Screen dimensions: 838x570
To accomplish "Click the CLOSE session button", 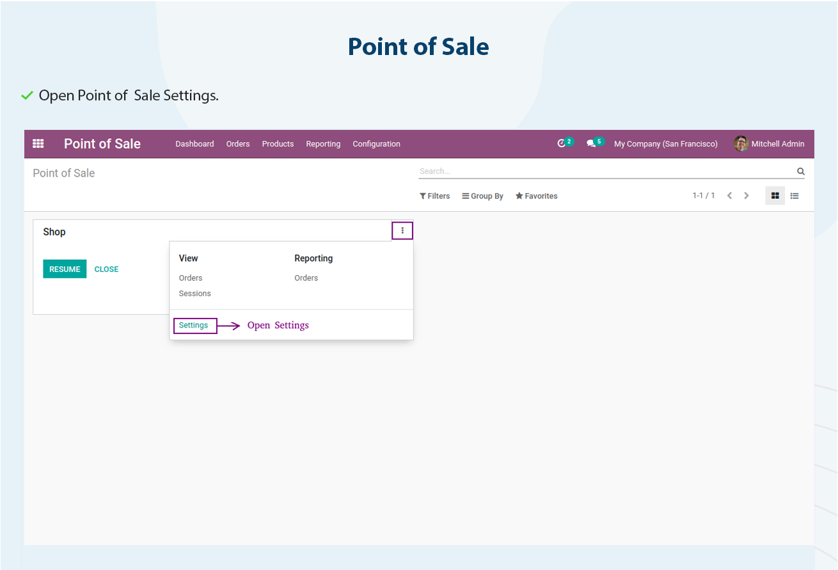I will click(x=106, y=269).
